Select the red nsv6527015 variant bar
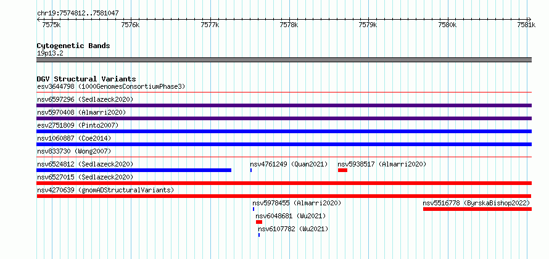The image size is (549, 259). tap(284, 183)
